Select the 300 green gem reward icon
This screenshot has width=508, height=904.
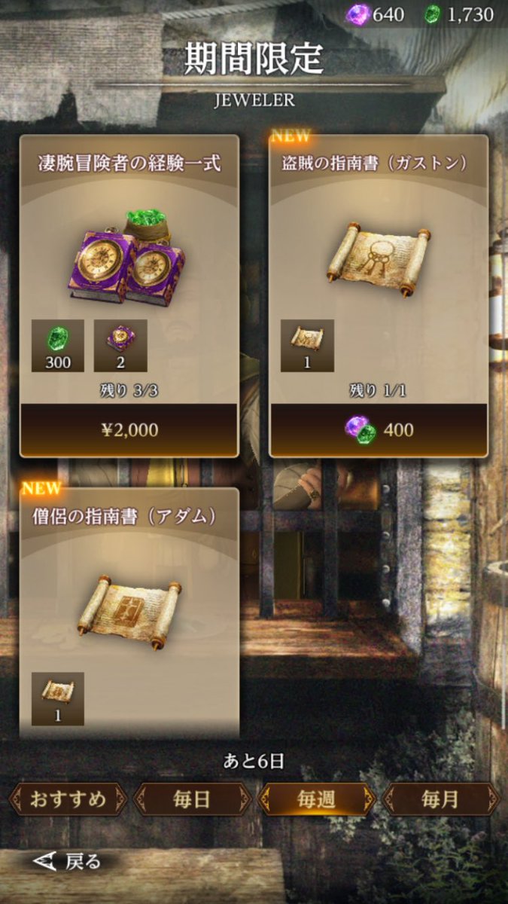58,346
